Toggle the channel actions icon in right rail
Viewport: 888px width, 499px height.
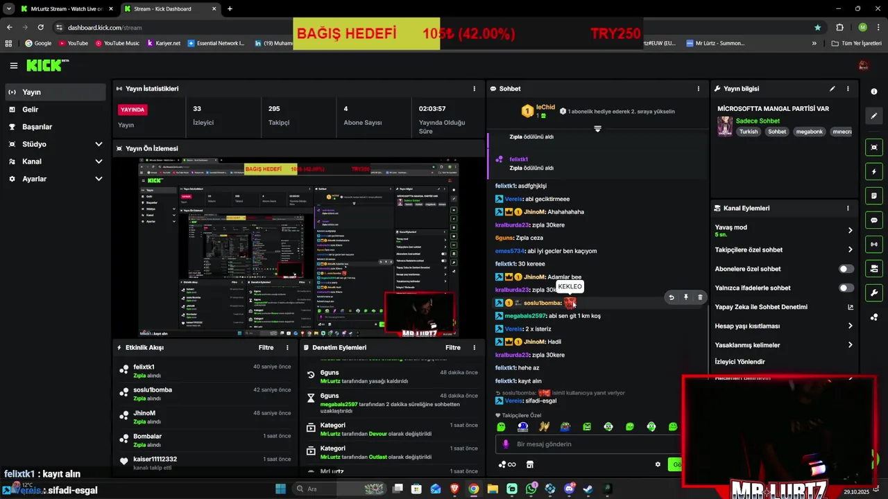tap(874, 268)
